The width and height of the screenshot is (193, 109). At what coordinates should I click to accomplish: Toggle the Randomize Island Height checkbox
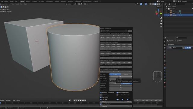tap(101, 93)
